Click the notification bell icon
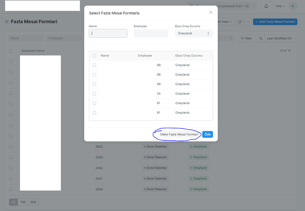Viewport: 305px width, 211px height. click(266, 6)
